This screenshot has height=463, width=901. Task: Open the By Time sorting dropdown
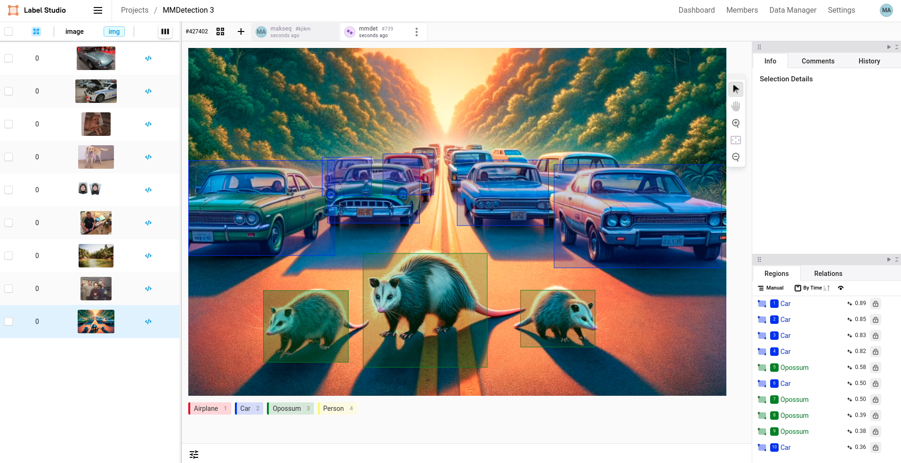click(x=812, y=288)
